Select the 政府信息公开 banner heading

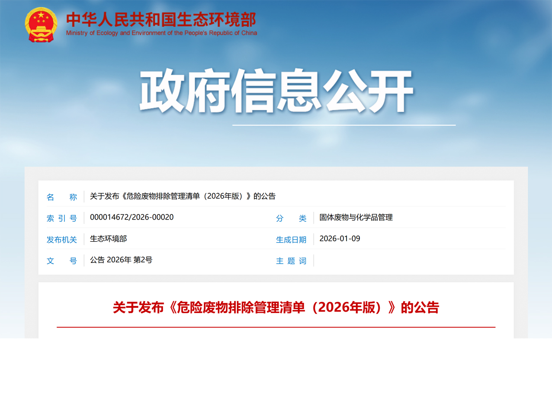[x=276, y=92]
